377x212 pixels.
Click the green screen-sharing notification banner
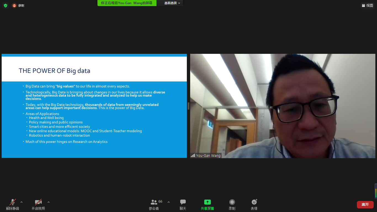127,3
